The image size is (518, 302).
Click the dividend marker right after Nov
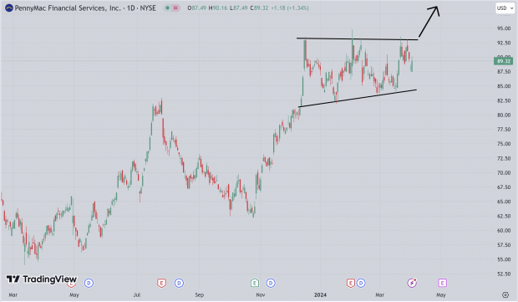(x=271, y=283)
